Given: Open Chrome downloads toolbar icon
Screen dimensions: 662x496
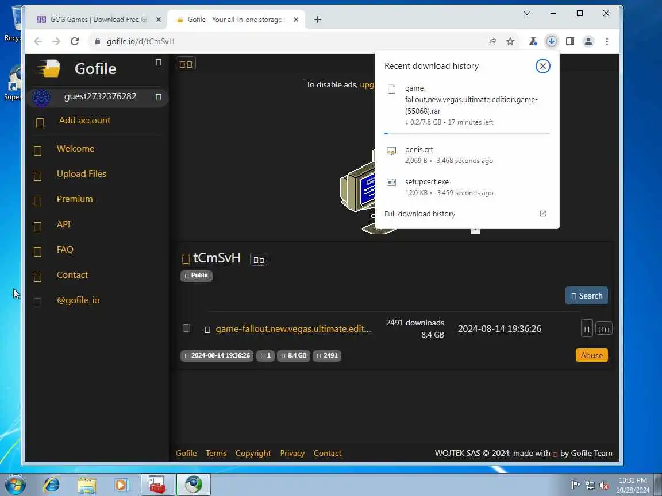Looking at the screenshot, I should (552, 41).
